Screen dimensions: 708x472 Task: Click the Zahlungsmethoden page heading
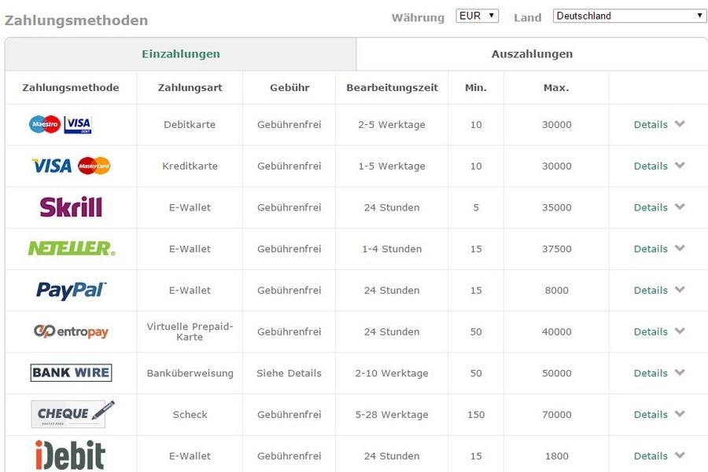coord(76,20)
